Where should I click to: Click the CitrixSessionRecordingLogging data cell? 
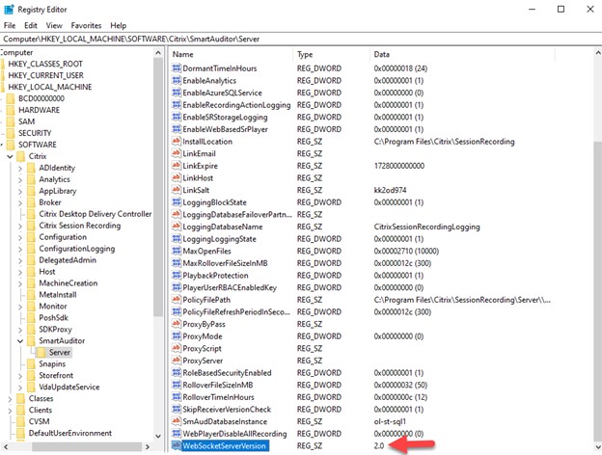coord(427,227)
